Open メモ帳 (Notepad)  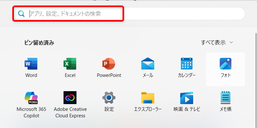pos(226,101)
